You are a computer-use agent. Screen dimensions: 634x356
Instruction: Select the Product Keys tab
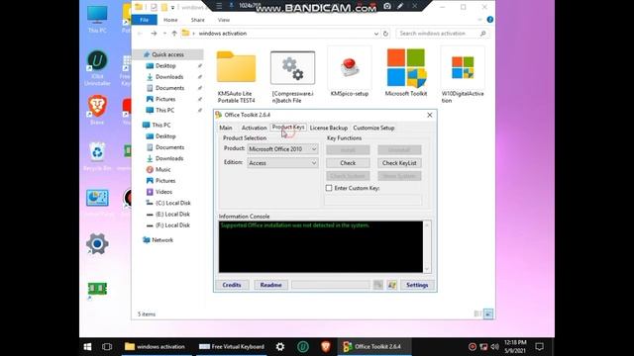tap(288, 128)
